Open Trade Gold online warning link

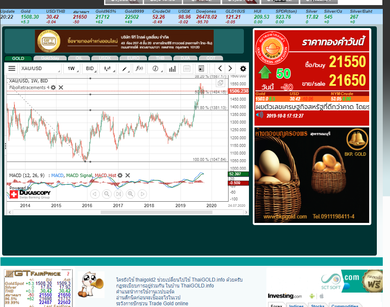point(152,304)
